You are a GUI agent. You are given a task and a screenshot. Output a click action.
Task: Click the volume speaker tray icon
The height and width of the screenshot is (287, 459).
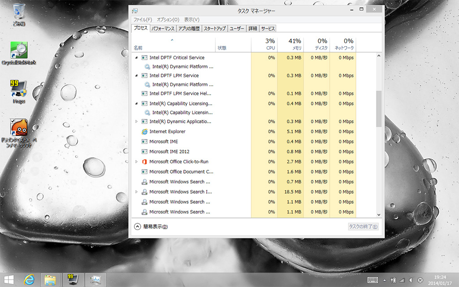coord(411,280)
